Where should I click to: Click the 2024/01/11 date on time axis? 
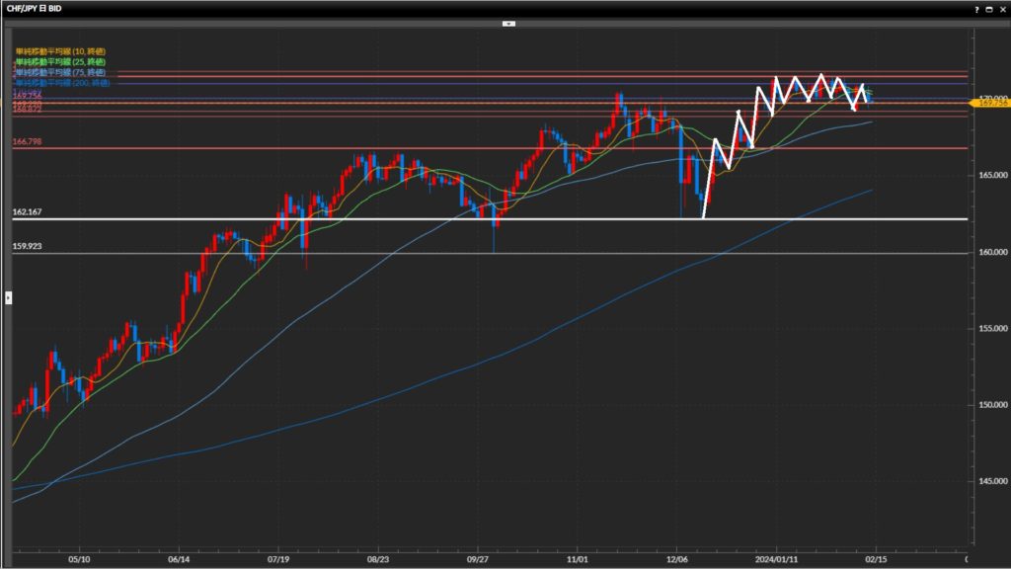coord(776,556)
